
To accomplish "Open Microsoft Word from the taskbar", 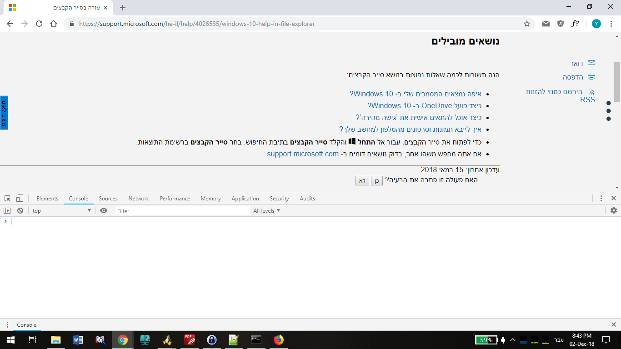I will click(x=78, y=339).
